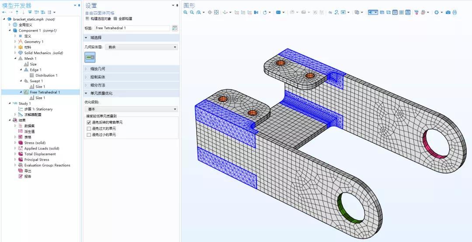Select the Total Displacement node
The image size is (472, 242).
[40, 154]
